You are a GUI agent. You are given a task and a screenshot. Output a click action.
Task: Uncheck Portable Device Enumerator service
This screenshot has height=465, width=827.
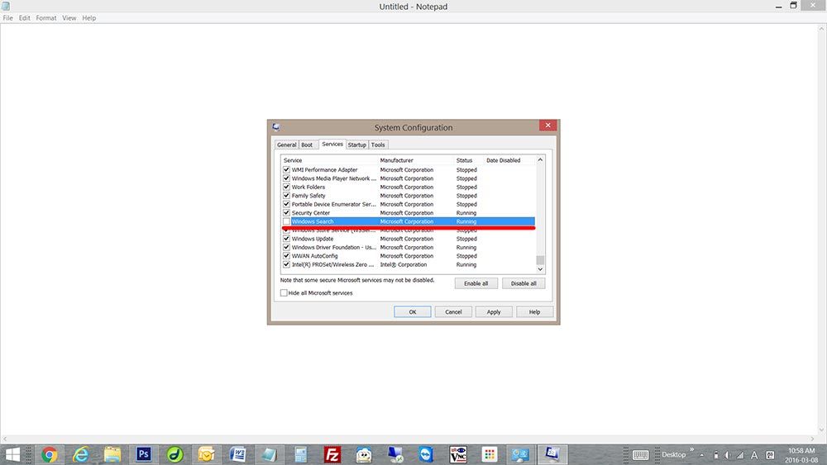[286, 204]
